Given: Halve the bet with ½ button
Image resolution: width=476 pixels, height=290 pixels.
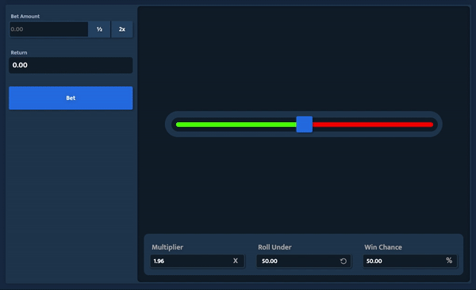Looking at the screenshot, I should tap(99, 29).
